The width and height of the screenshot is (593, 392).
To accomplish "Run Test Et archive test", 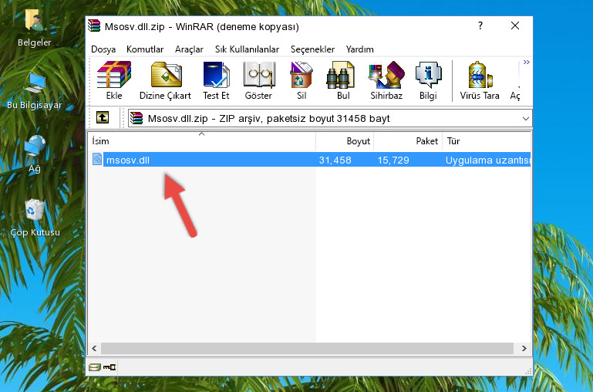I will (216, 80).
